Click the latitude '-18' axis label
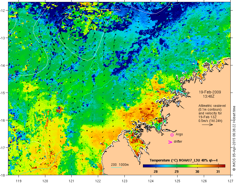The image size is (236, 183). pyautogui.click(x=3, y=175)
